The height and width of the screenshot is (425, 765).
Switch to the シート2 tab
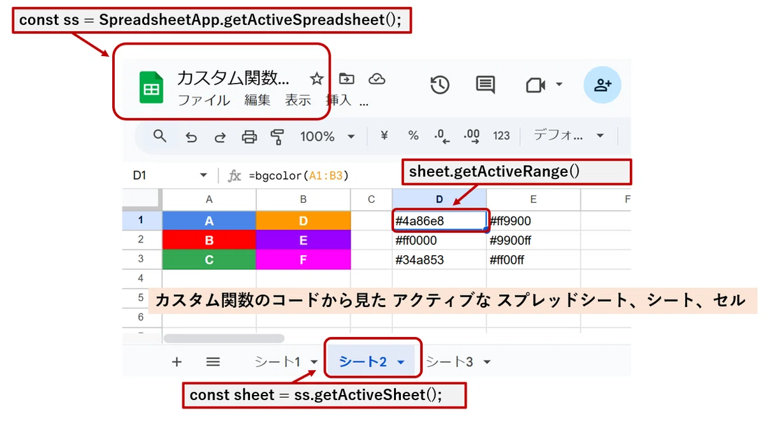(x=363, y=362)
